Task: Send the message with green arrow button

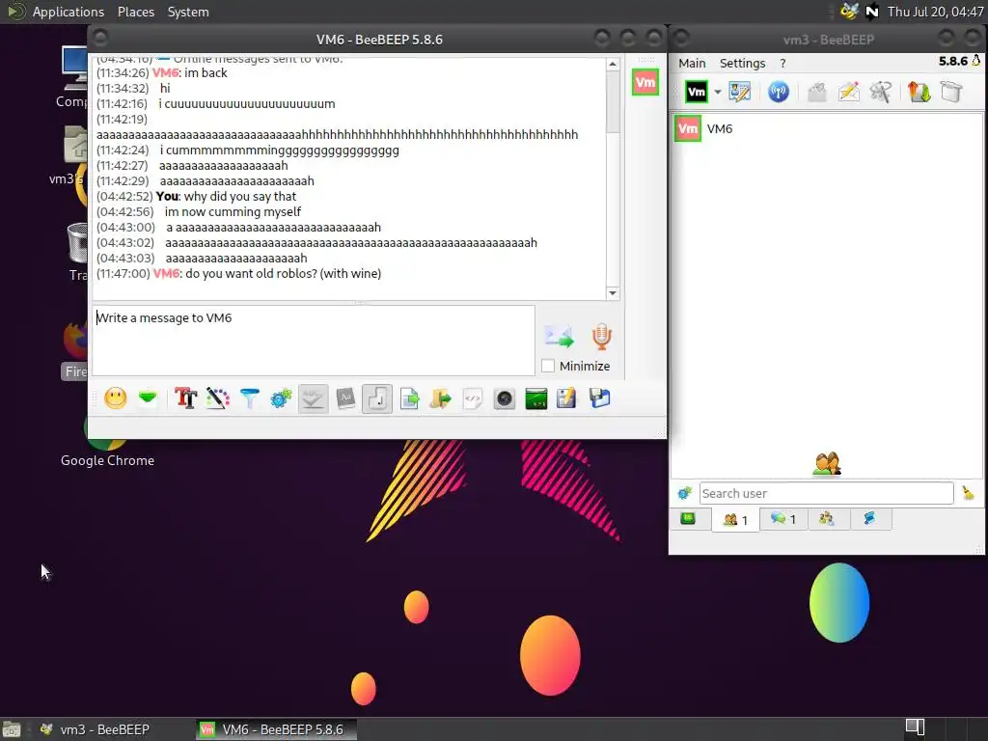Action: click(x=559, y=337)
